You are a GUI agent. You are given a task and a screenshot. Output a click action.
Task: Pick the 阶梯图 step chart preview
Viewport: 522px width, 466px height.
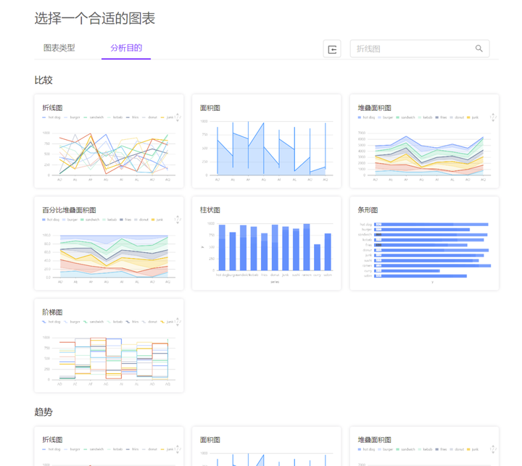(x=109, y=346)
